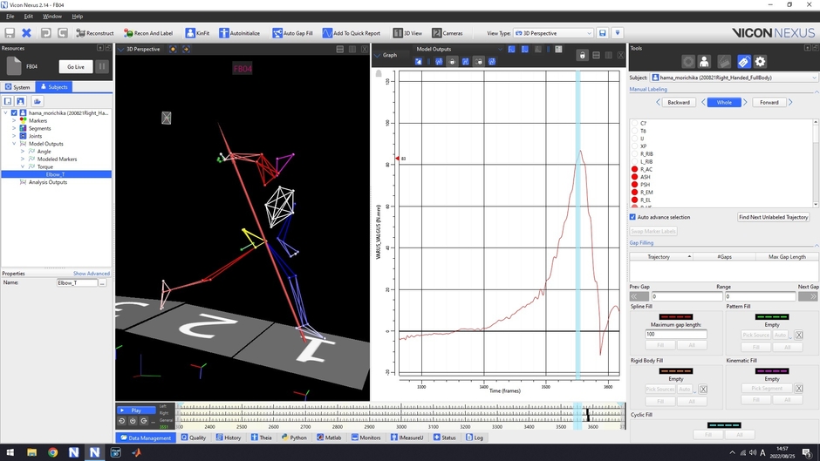
Task: Save the trial with the floppy disk icon
Action: pos(10,33)
